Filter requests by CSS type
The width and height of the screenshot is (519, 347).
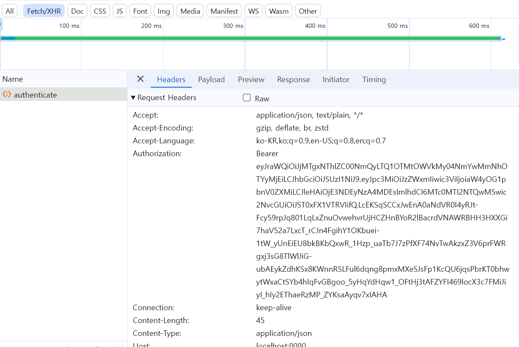pos(100,11)
